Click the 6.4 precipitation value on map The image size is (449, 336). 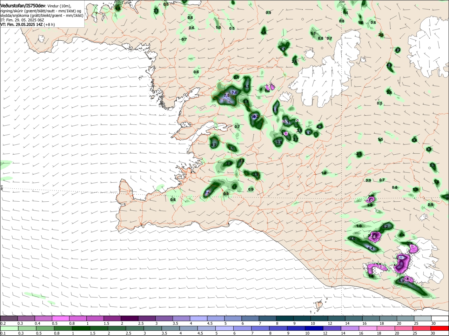click(370, 248)
